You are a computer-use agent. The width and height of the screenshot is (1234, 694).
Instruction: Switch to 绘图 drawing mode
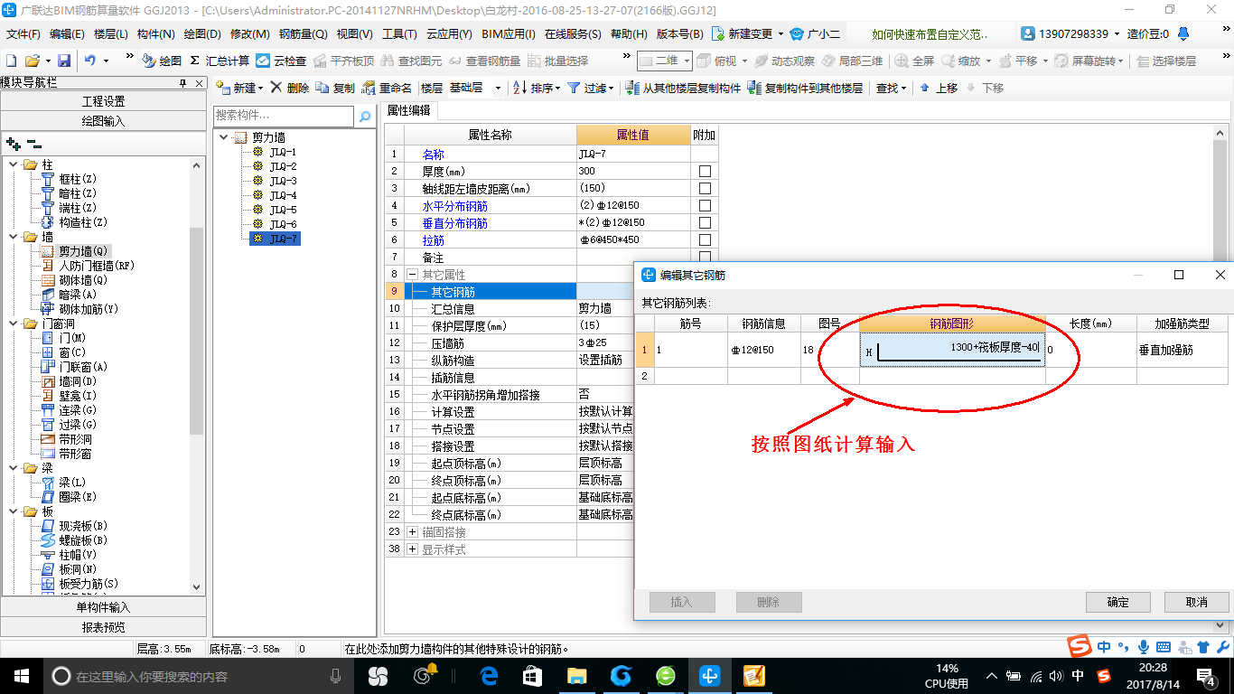point(162,61)
